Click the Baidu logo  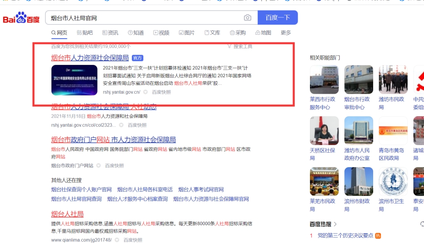pyautogui.click(x=21, y=18)
